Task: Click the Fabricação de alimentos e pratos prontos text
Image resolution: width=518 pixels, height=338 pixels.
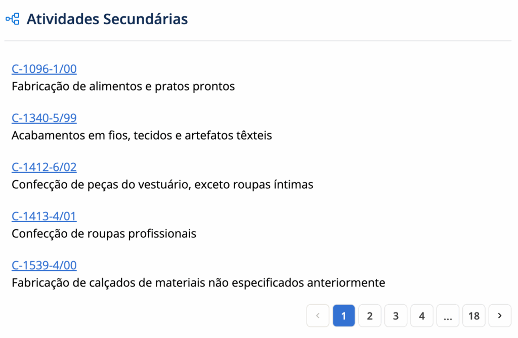Action: 123,87
